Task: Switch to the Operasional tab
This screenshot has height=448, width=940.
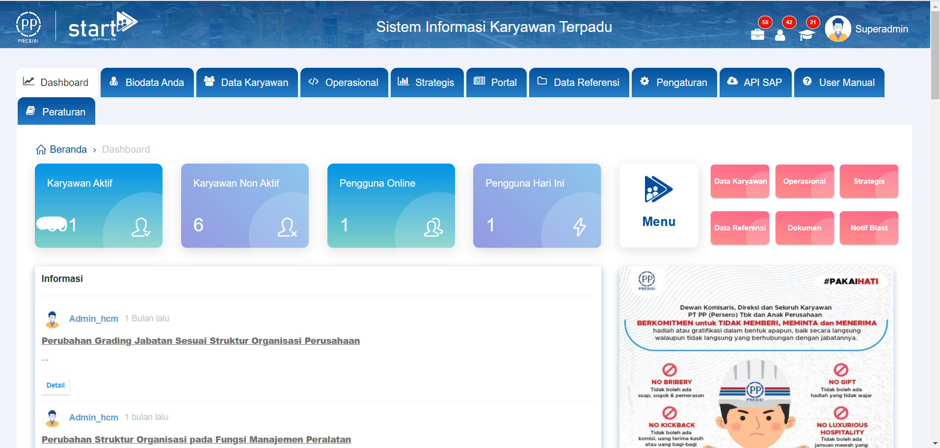Action: tap(344, 83)
